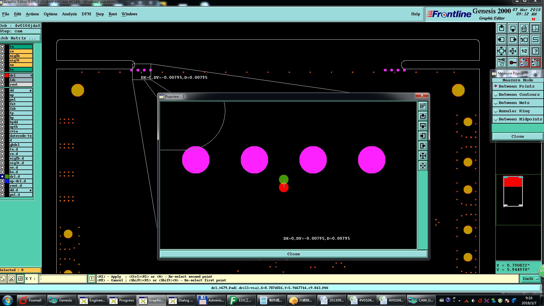The height and width of the screenshot is (306, 544).
Task: Open Genesis from the taskbar
Action: click(61, 300)
